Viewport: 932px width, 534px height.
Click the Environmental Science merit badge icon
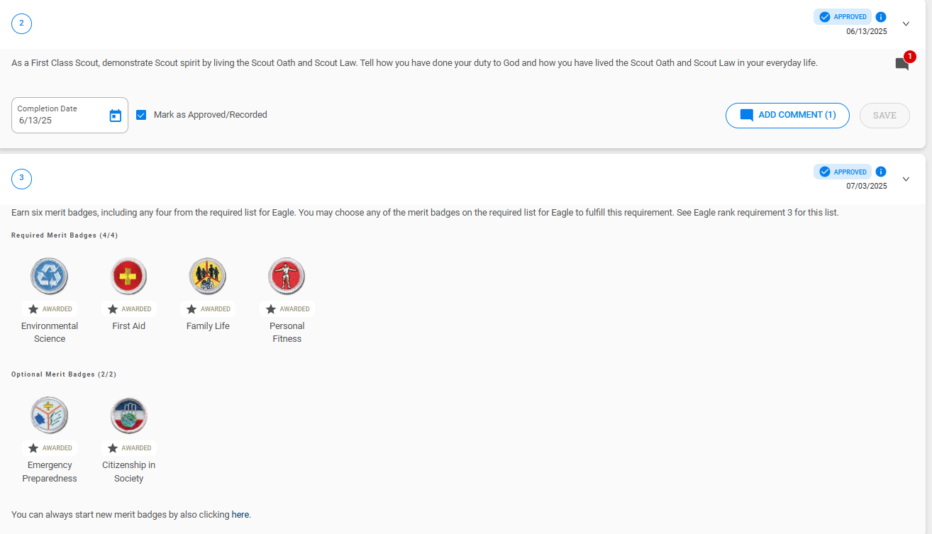point(50,276)
